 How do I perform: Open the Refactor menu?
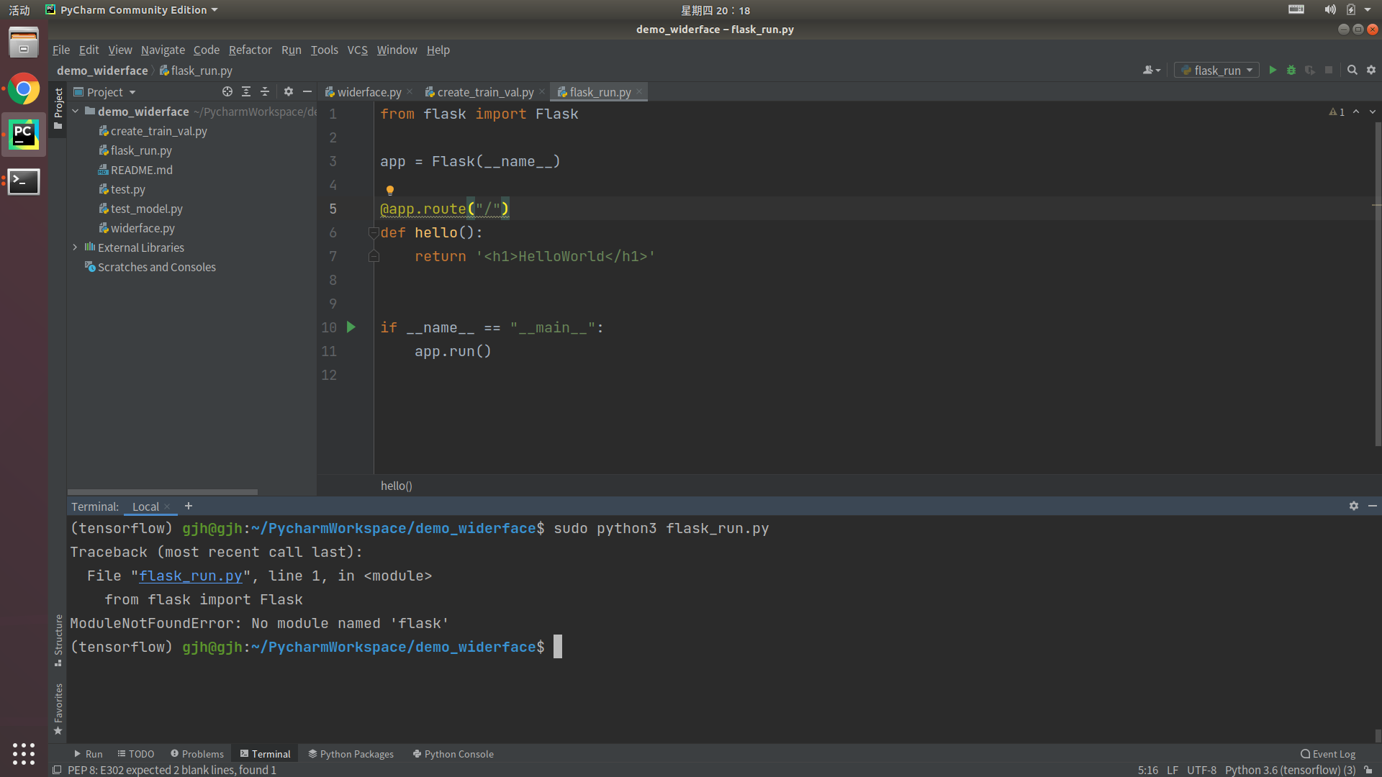pos(250,50)
